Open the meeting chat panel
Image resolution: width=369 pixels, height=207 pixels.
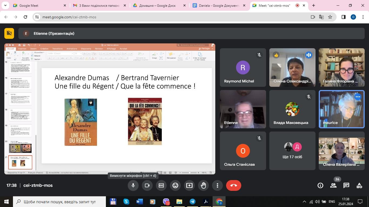346,185
